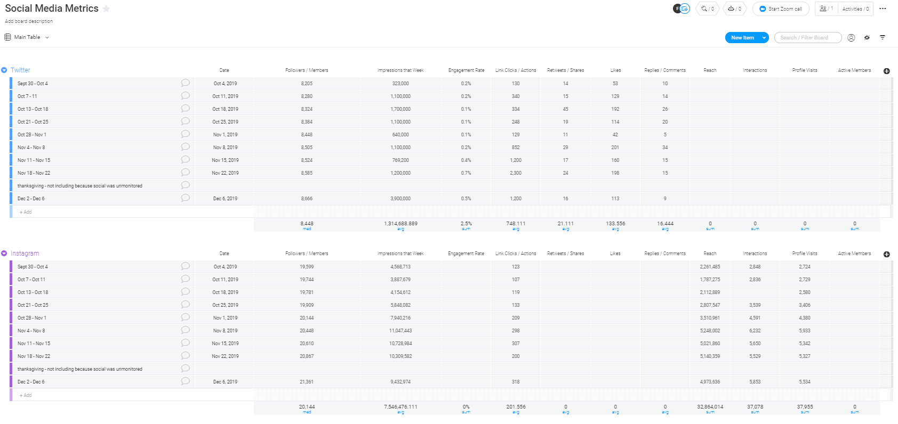Click the Instagram group title
The image size is (898, 424).
tap(25, 254)
